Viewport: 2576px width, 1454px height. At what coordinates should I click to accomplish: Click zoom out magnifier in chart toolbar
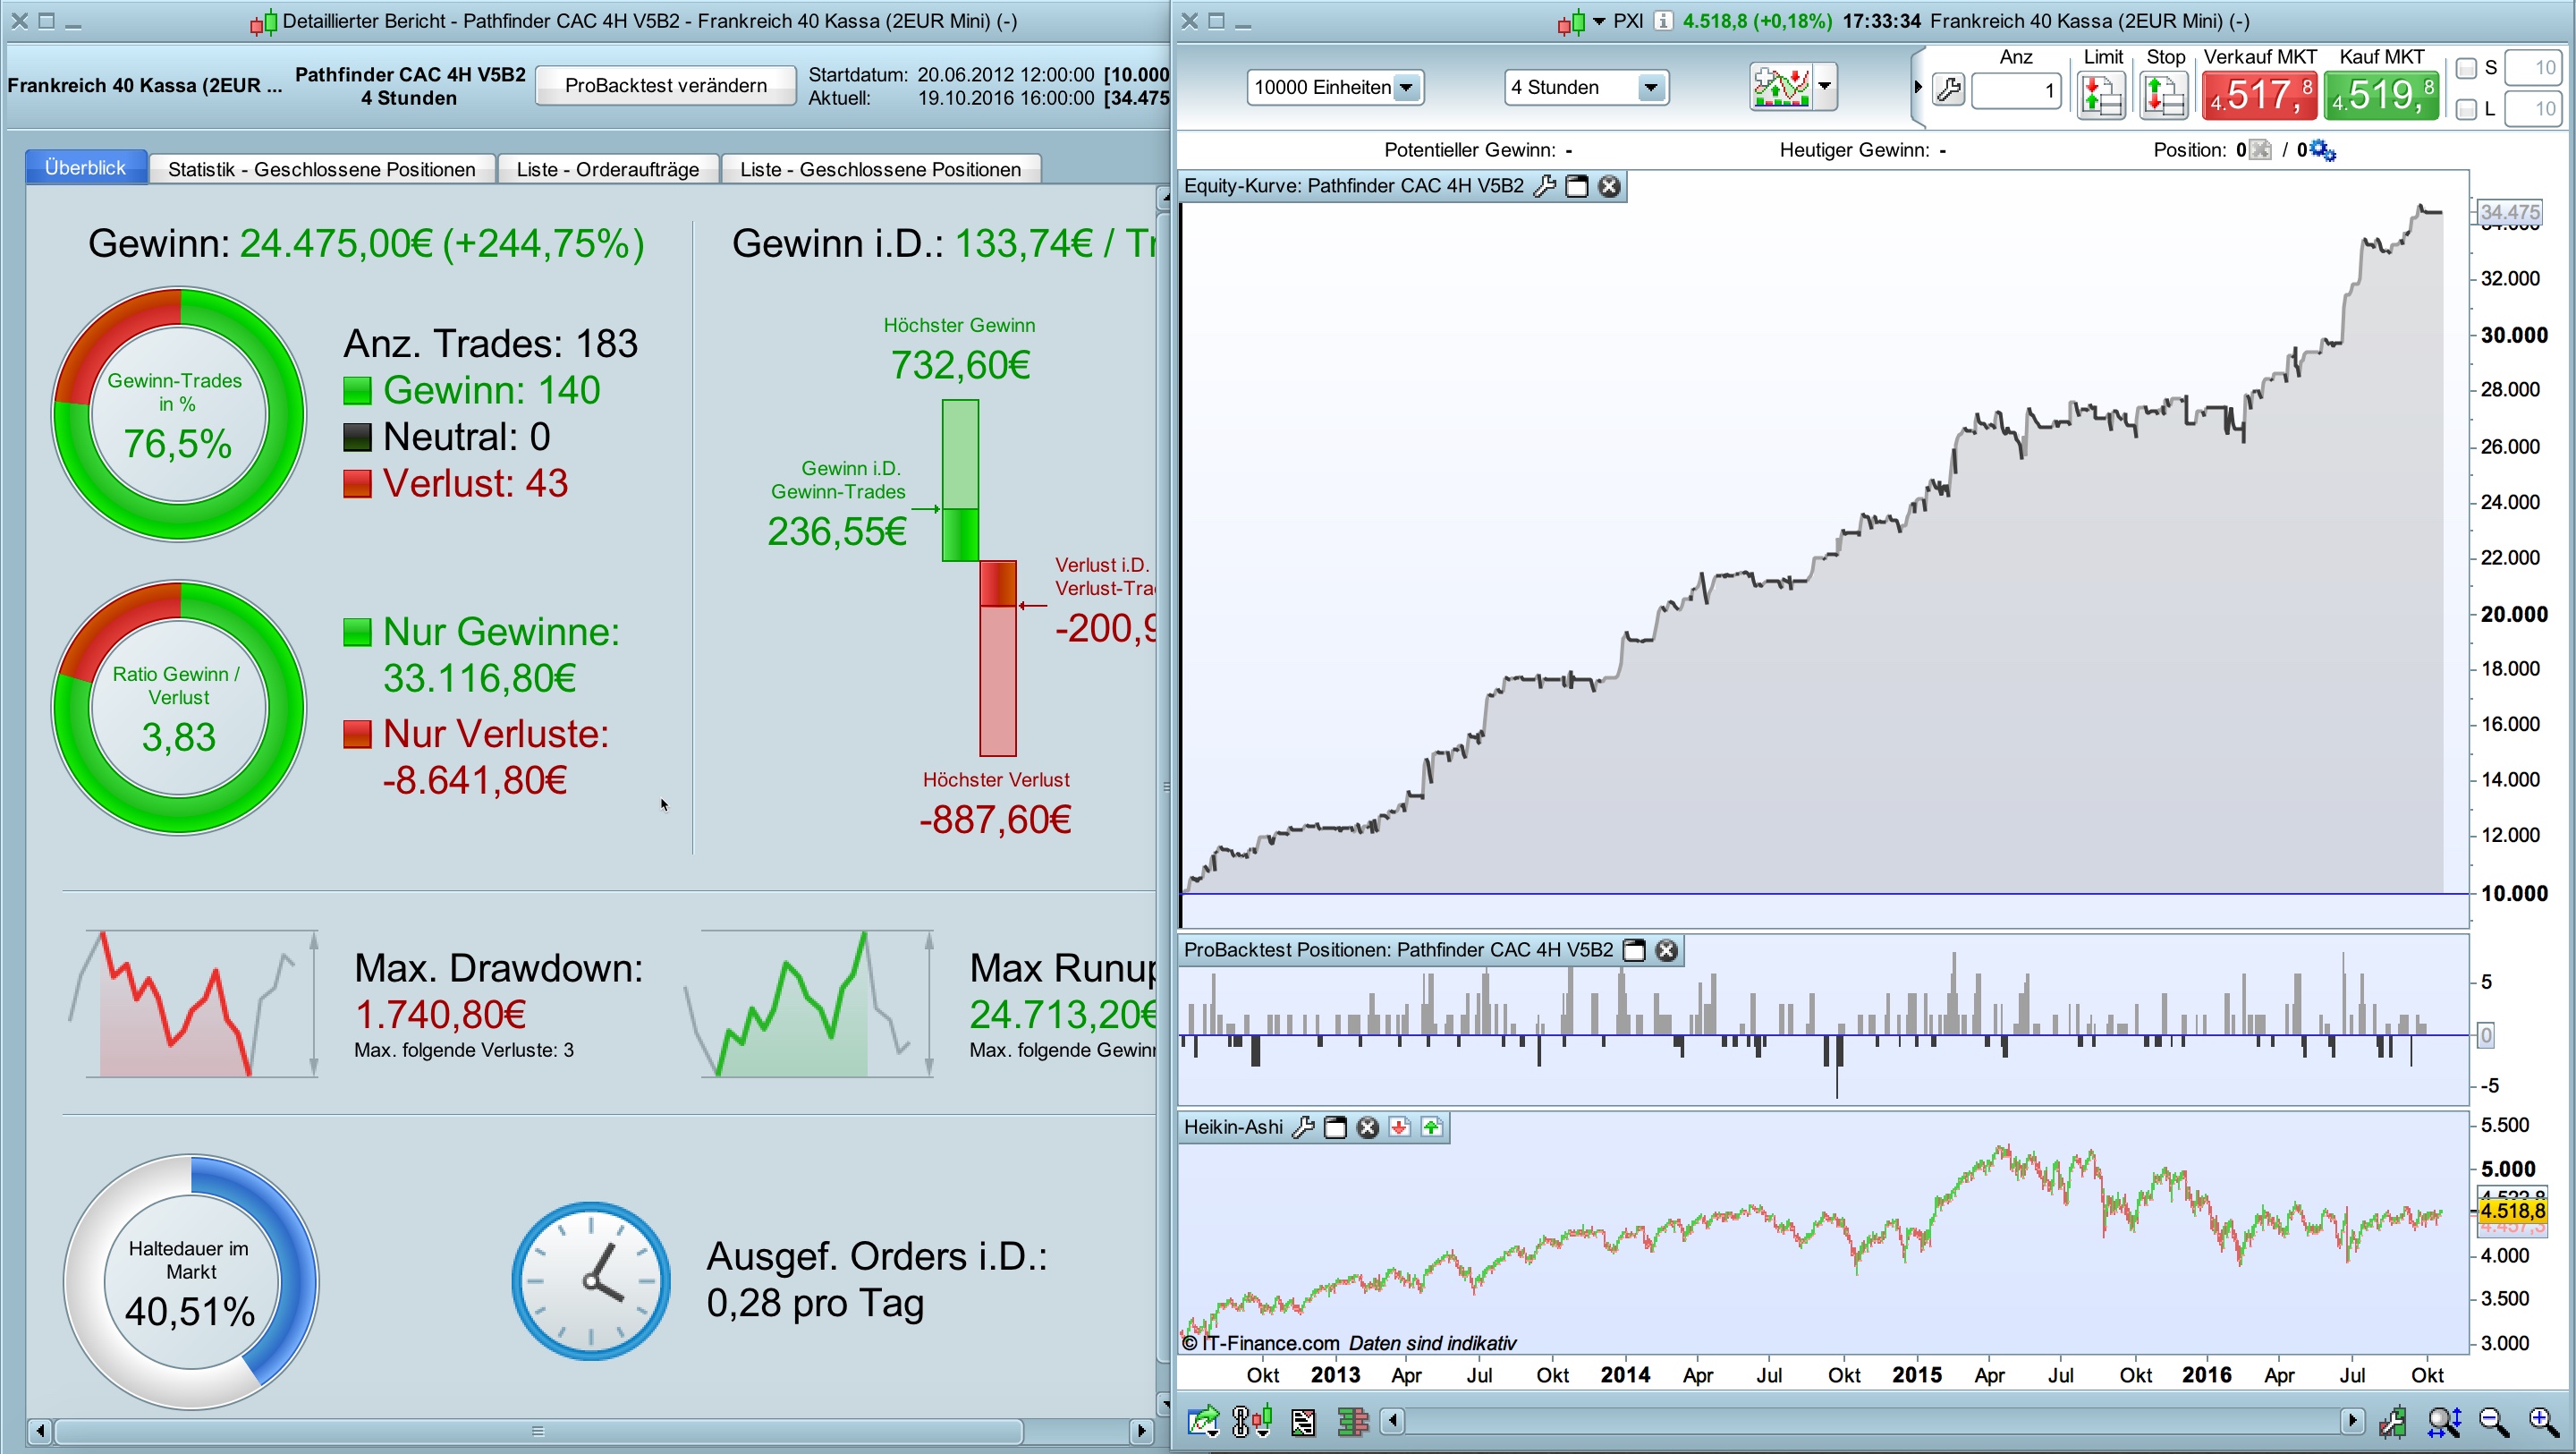(2493, 1421)
